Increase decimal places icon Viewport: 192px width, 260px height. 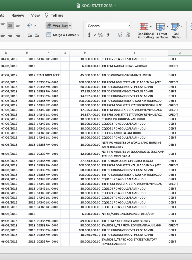(120, 35)
